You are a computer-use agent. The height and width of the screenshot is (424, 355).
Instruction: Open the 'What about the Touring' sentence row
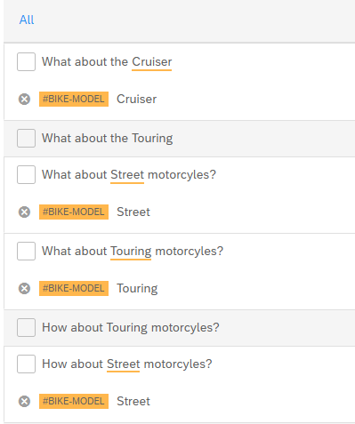click(180, 139)
